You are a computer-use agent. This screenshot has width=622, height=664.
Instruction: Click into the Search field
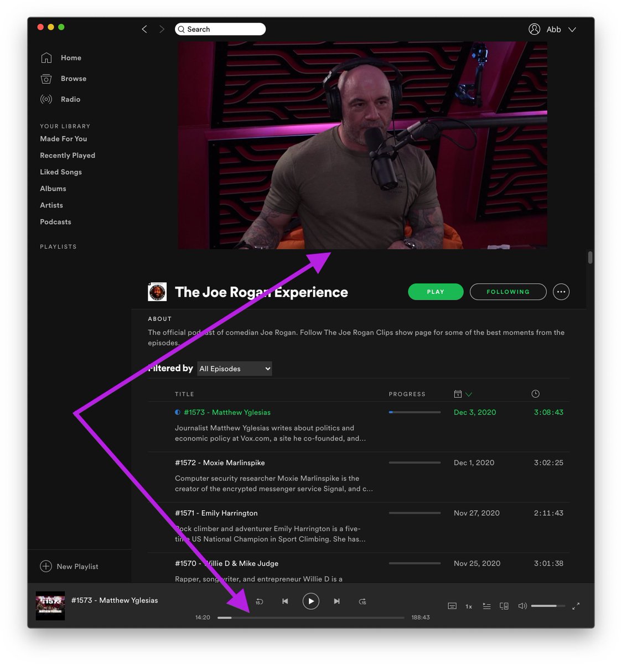click(220, 29)
